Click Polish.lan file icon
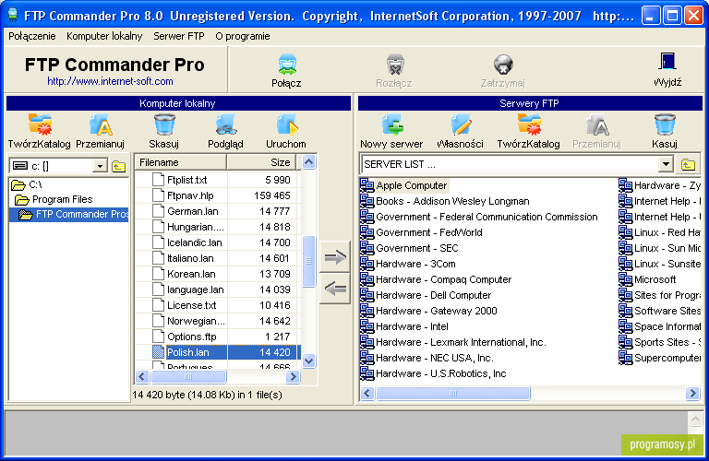This screenshot has height=461, width=709. (158, 352)
